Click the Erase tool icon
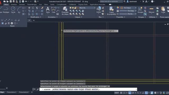169x95 pixels. (x=42, y=8)
